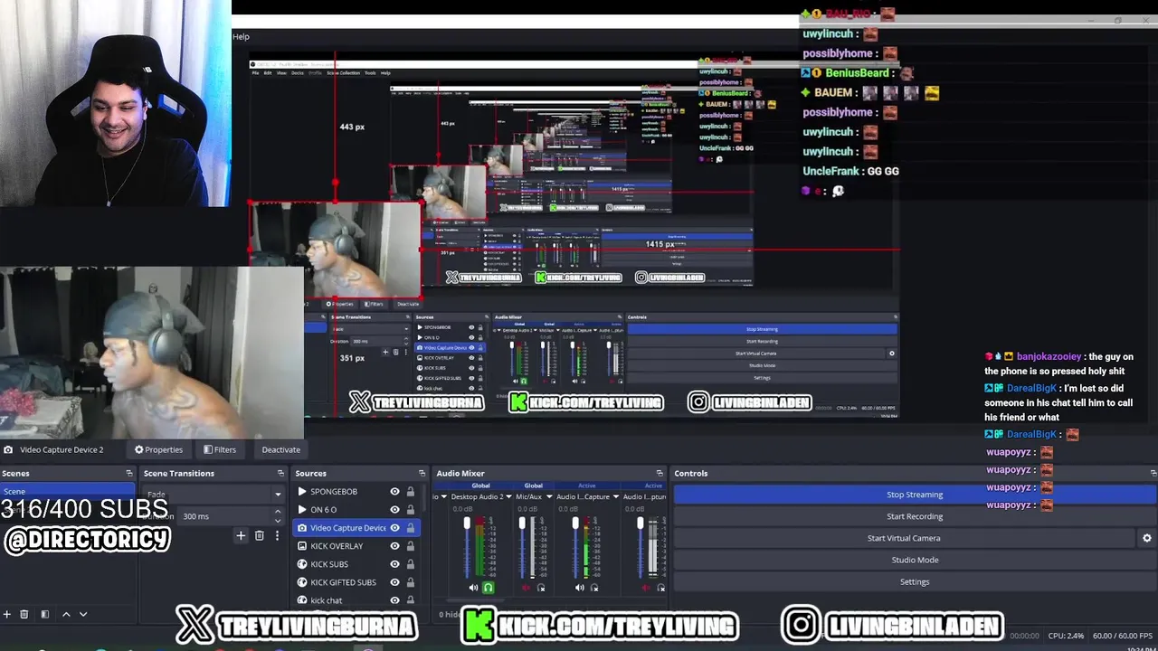Click the CPU: 2.4% status entry
Viewport: 1158px width, 651px height.
pos(1066,636)
